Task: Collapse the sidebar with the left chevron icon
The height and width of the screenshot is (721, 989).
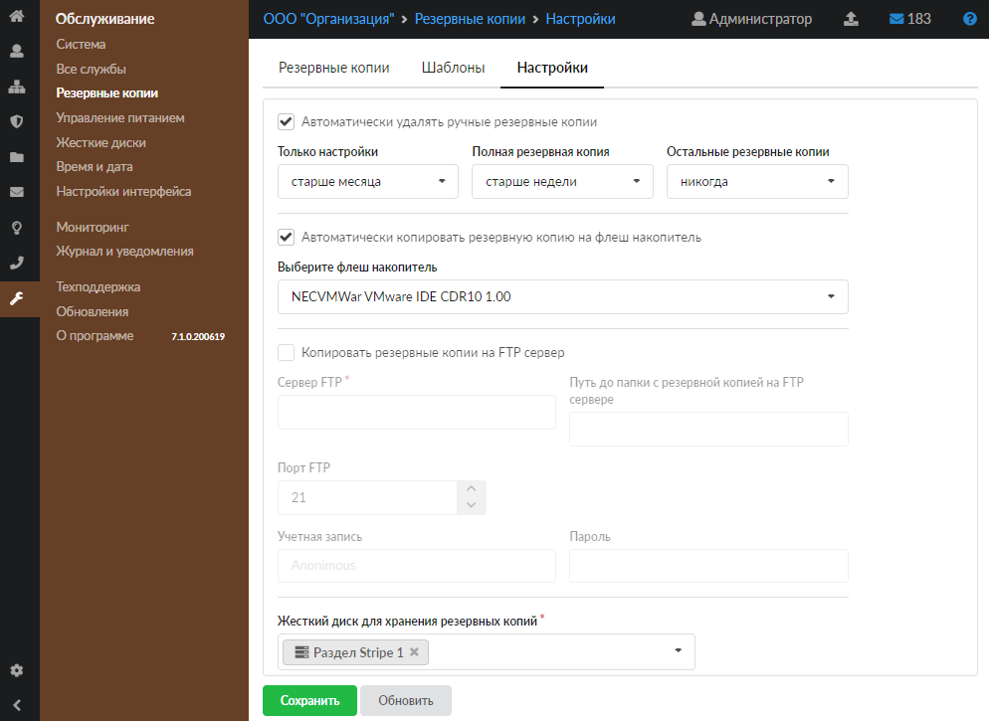Action: [x=17, y=705]
